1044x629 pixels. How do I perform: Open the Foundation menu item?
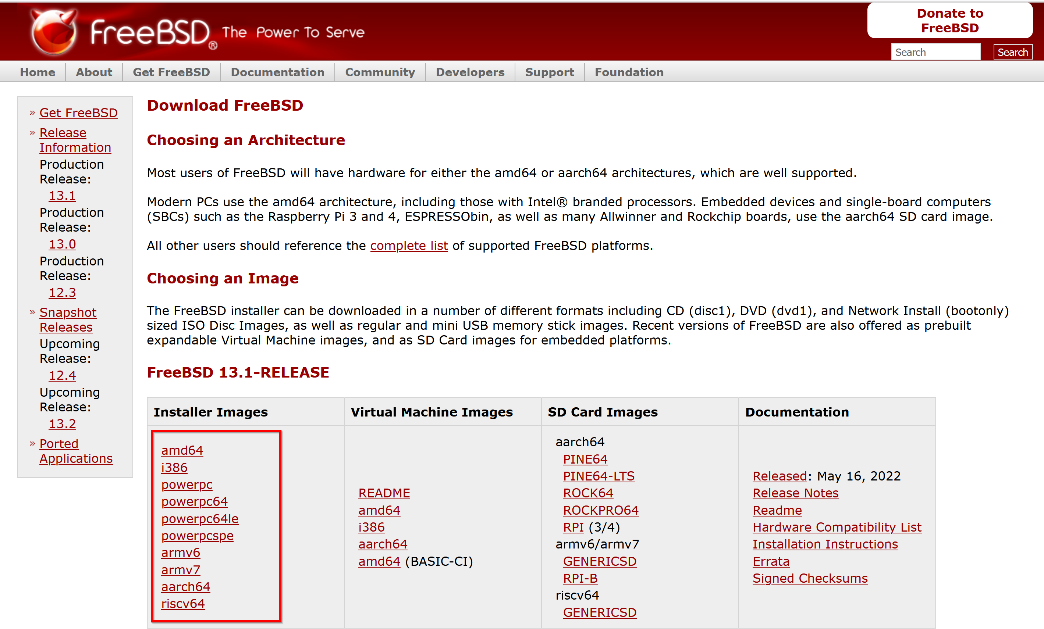point(629,72)
